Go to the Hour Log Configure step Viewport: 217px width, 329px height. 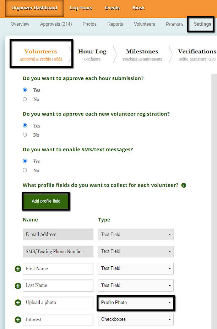tap(92, 54)
